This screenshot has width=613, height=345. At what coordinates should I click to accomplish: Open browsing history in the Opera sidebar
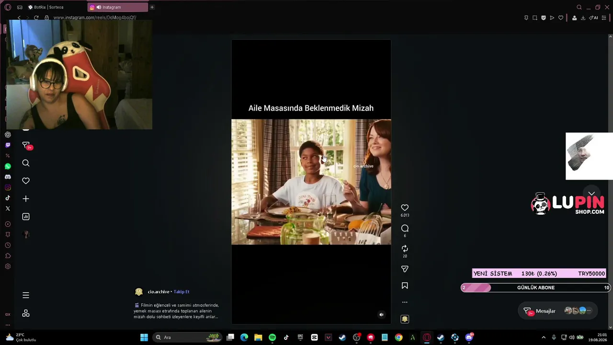pyautogui.click(x=8, y=245)
